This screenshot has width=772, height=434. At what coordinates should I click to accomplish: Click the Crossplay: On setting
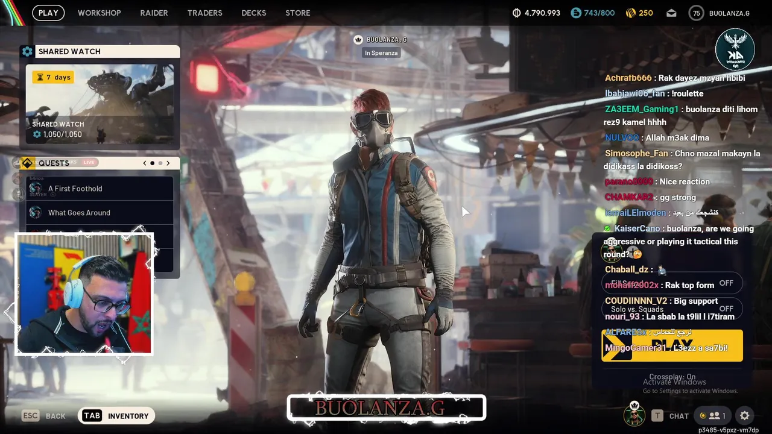pyautogui.click(x=672, y=377)
